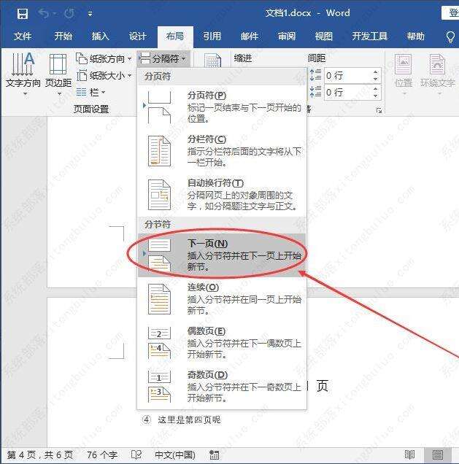
Task: Click the 第 4 页，共 6 页 page indicator
Action: [40, 455]
